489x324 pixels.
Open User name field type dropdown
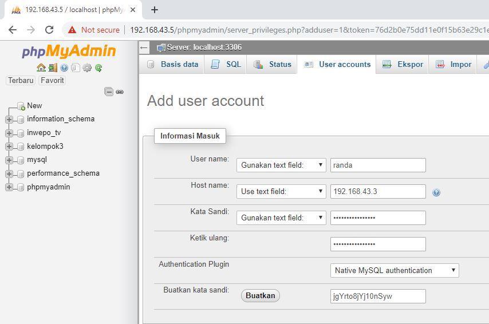tap(281, 165)
